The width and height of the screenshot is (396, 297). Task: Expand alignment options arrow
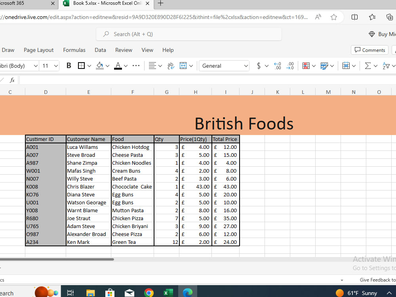[160, 66]
